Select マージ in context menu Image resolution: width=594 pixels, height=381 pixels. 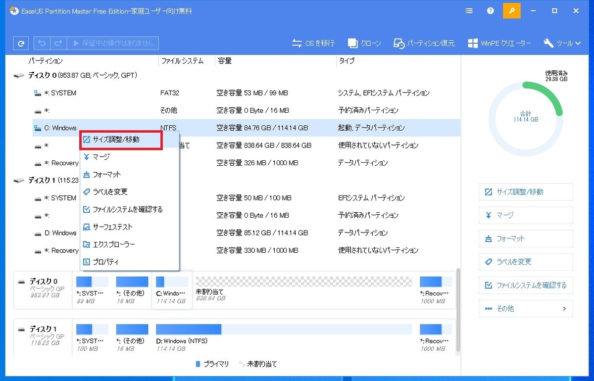pos(129,157)
